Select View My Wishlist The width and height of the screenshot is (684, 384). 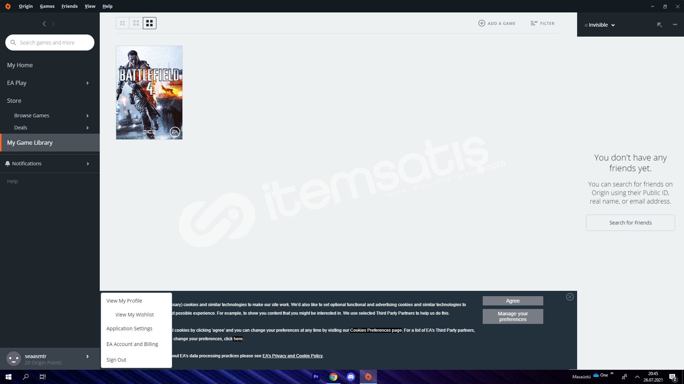point(135,315)
